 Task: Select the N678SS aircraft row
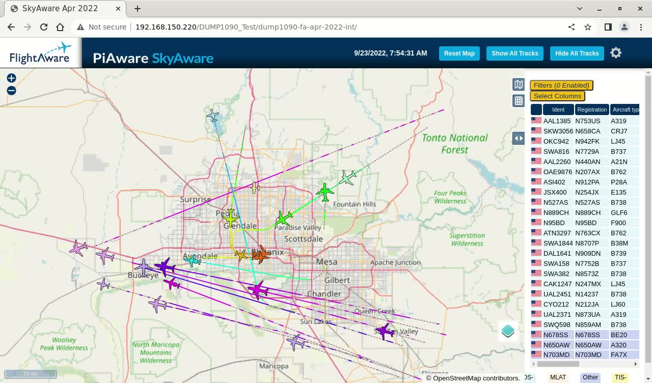[585, 335]
